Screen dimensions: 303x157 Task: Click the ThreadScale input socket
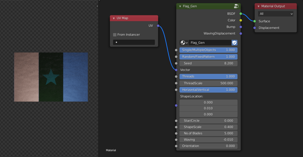pos(176,83)
